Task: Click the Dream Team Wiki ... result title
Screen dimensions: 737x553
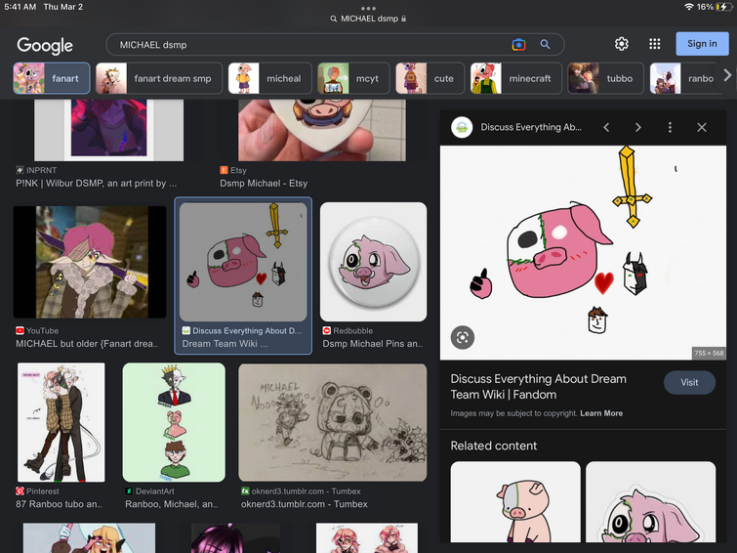Action: coord(225,344)
